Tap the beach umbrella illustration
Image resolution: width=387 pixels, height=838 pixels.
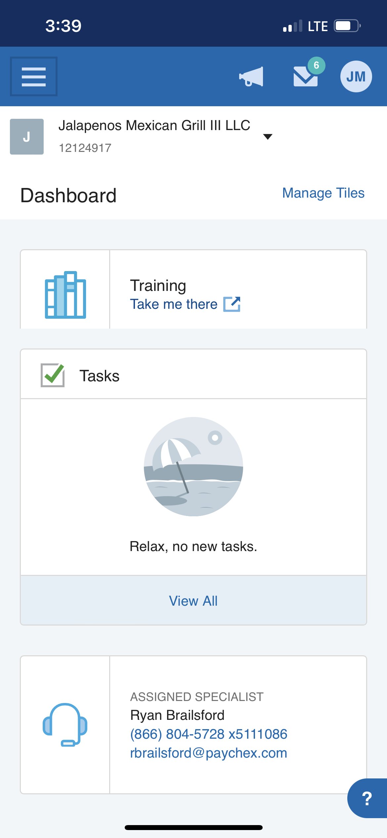tap(193, 466)
